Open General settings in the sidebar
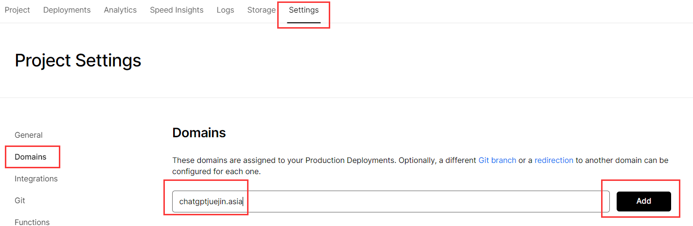 pyautogui.click(x=29, y=135)
